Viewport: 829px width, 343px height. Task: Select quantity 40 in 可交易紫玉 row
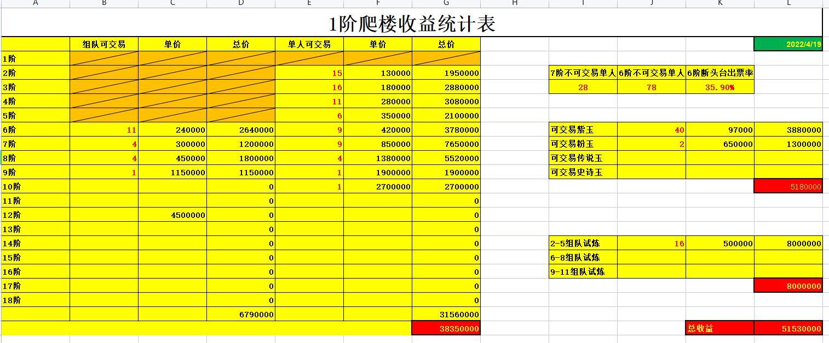[652, 129]
